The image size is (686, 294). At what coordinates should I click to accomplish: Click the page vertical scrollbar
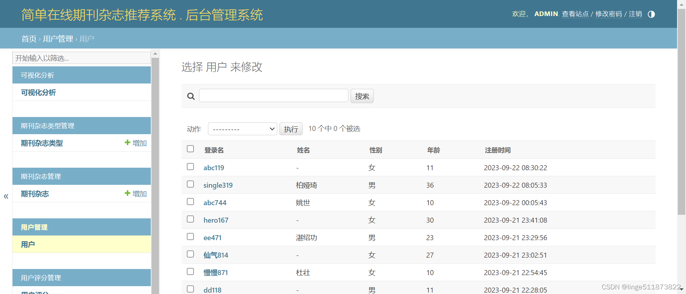[x=681, y=111]
